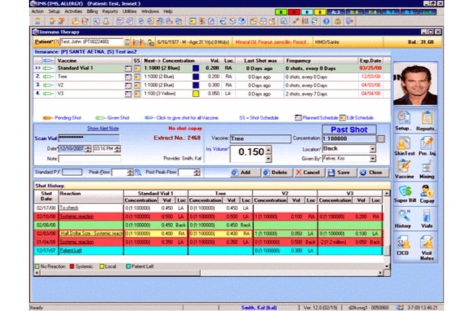Screen dimensions: 474x311
Task: Open the Billing menu
Action: click(92, 11)
